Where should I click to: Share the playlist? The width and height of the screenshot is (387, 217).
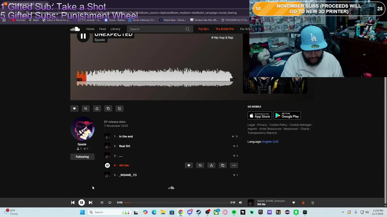pyautogui.click(x=97, y=108)
